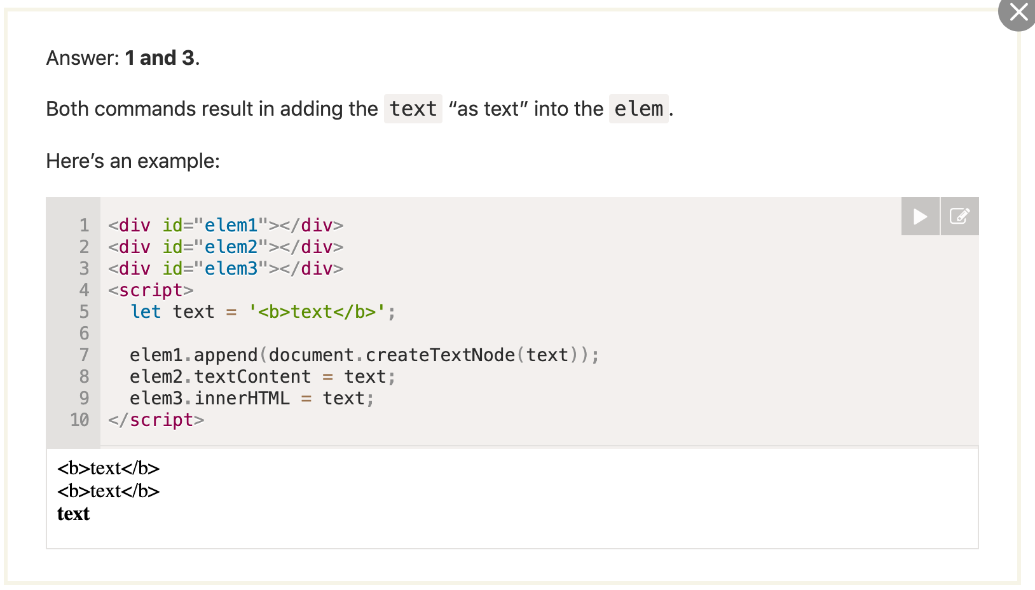Click line number 6 in gutter
This screenshot has width=1035, height=590.
84,333
